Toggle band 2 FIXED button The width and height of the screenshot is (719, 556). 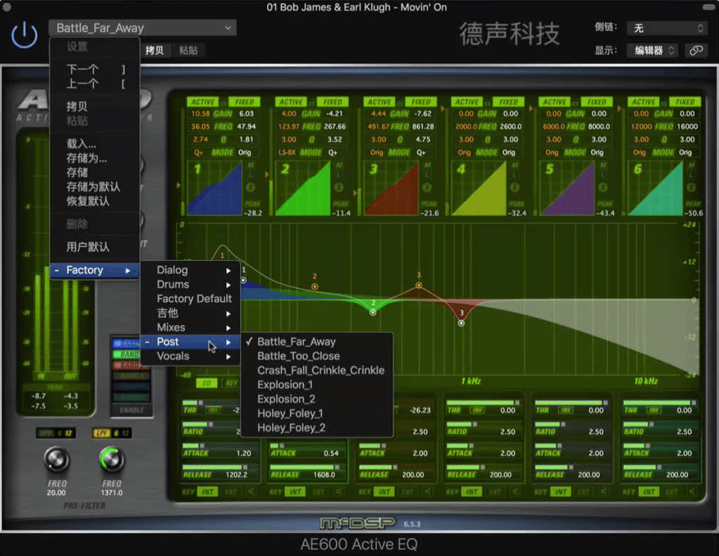pyautogui.click(x=332, y=102)
